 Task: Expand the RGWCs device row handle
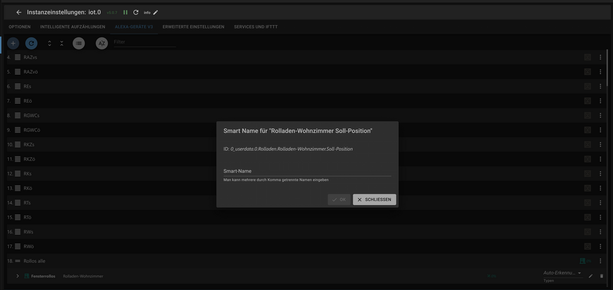(18, 115)
